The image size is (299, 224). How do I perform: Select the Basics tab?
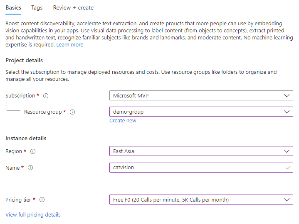click(x=13, y=7)
